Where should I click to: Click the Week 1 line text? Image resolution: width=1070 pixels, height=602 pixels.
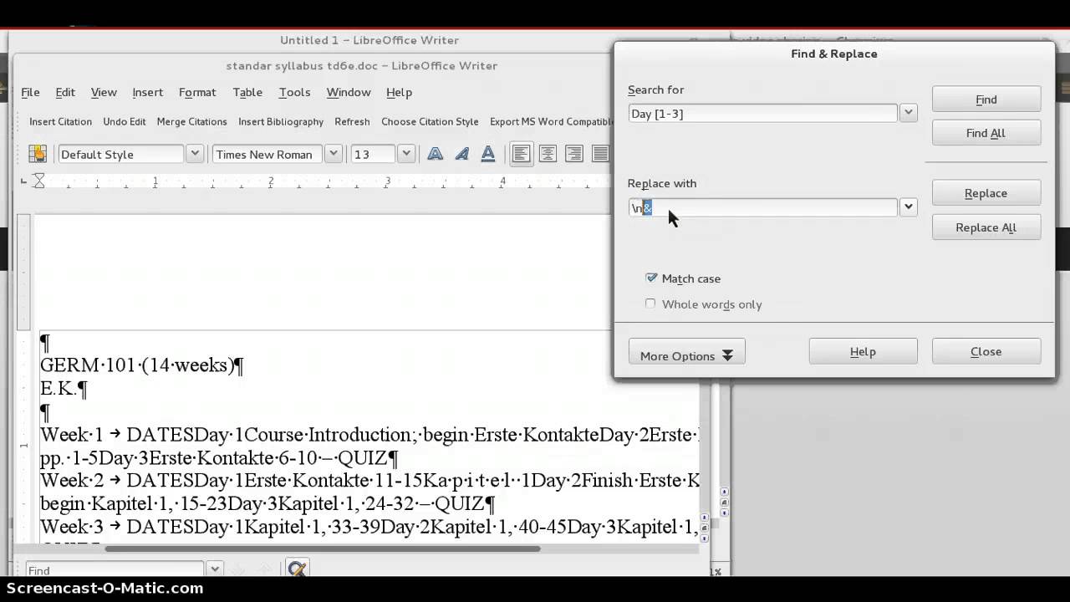pyautogui.click(x=369, y=435)
